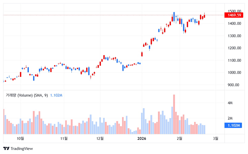The height and width of the screenshot is (154, 248).
Task: Click the 2026 year marker
Action: click(x=142, y=138)
